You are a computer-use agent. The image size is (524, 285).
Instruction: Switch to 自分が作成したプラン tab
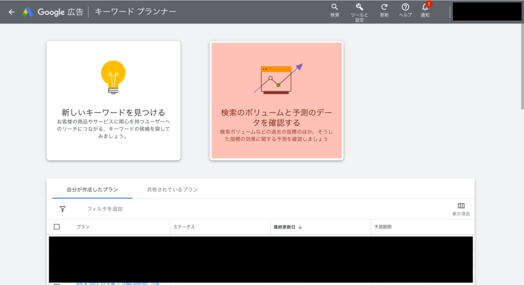pos(92,189)
